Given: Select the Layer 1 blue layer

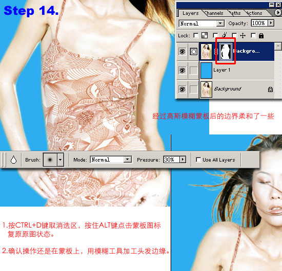Looking at the screenshot, I should [x=237, y=70].
